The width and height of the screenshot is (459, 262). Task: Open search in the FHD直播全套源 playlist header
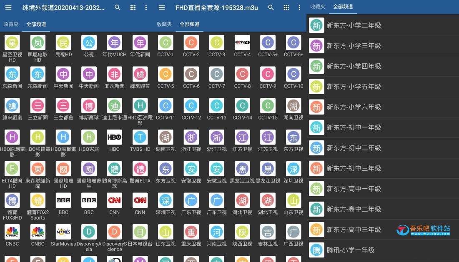point(271,7)
